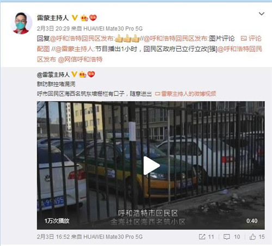Open the @网信呼和浩特 mention link
This screenshot has height=246, width=272.
(81, 59)
